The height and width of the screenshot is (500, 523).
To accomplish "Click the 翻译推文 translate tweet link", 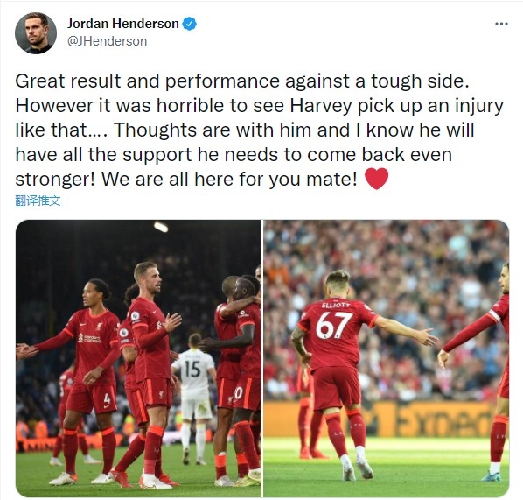I will [38, 201].
